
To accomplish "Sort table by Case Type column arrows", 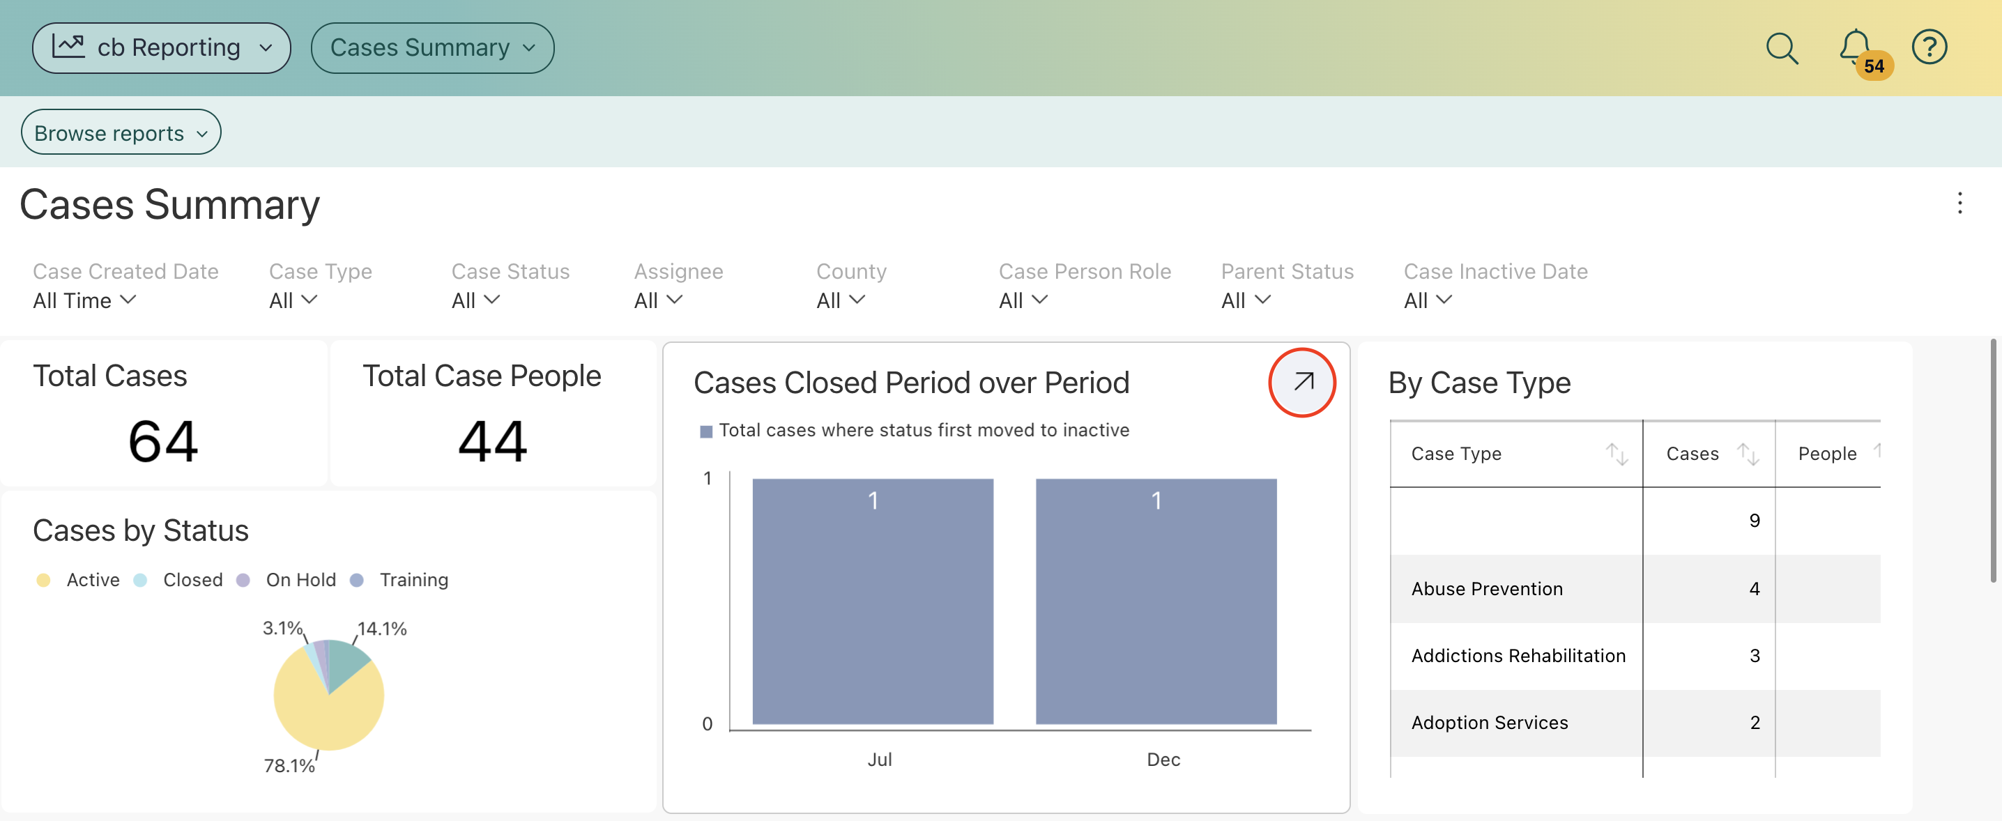I will coord(1617,454).
